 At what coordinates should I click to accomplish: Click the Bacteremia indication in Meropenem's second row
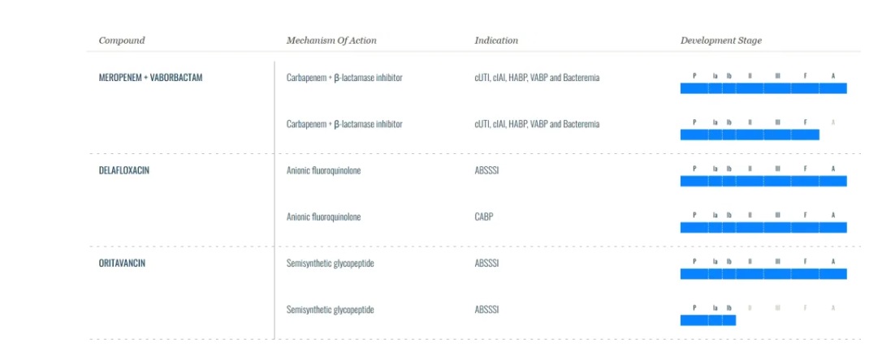pyautogui.click(x=579, y=124)
